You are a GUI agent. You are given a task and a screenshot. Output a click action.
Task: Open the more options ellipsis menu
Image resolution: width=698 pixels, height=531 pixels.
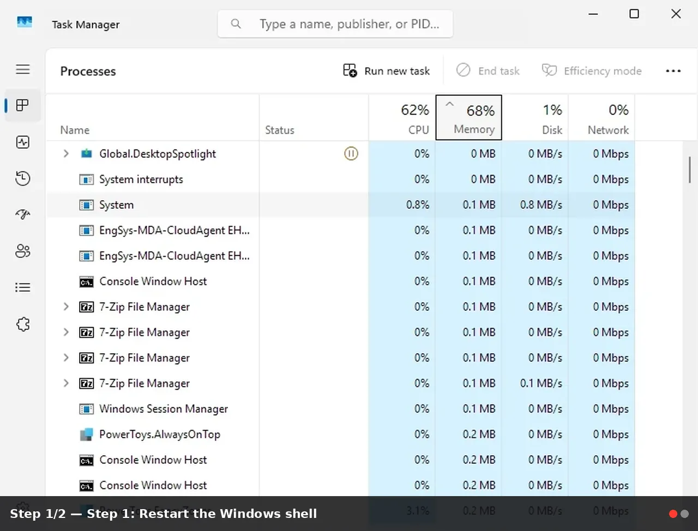(673, 71)
